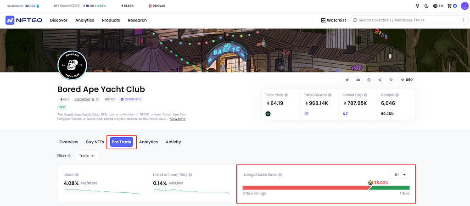
Task: Open the Research menu
Action: (137, 20)
